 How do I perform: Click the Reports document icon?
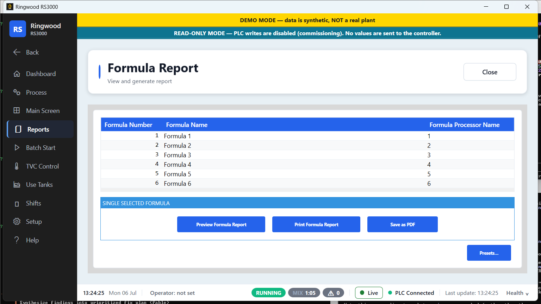pyautogui.click(x=18, y=129)
